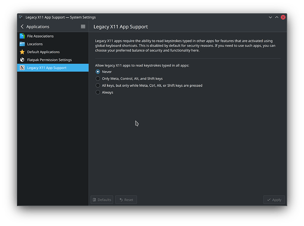Open Legacy X11 App Support page
The height and width of the screenshot is (226, 304).
click(53, 68)
